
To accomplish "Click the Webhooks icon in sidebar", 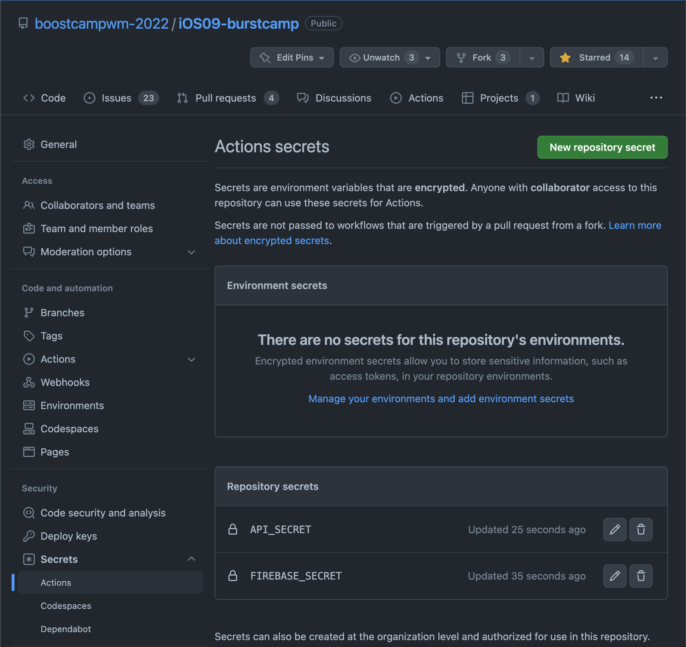I will point(29,382).
